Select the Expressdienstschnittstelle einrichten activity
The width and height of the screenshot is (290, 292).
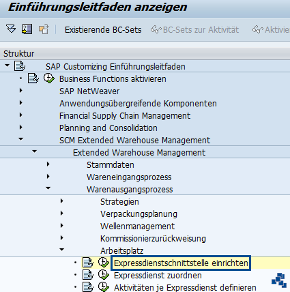[181, 263]
